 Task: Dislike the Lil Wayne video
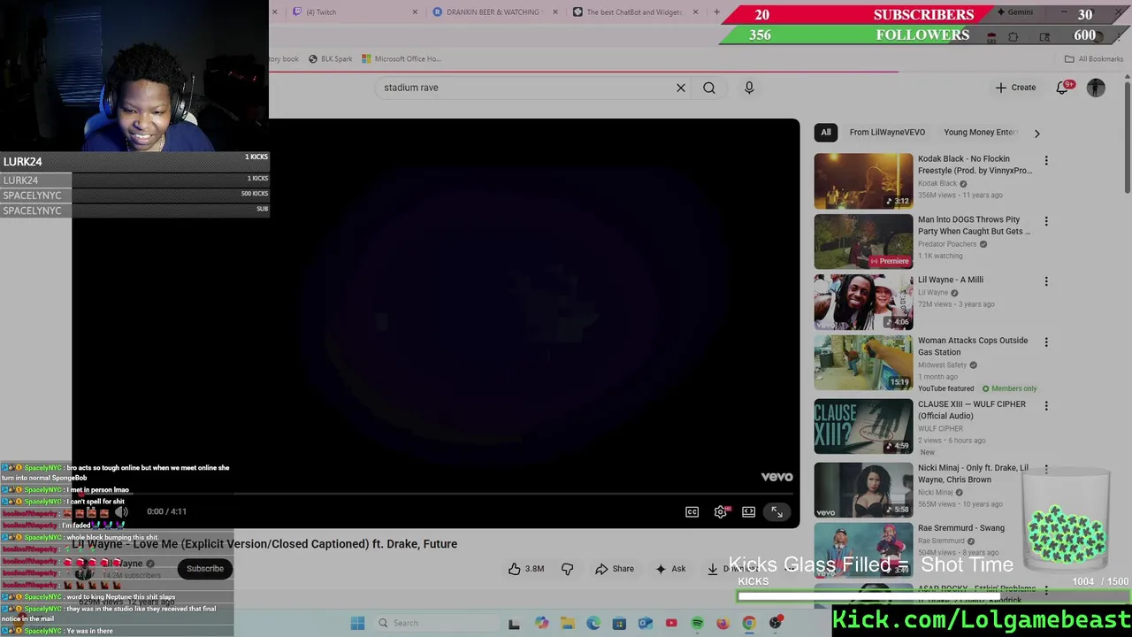567,569
